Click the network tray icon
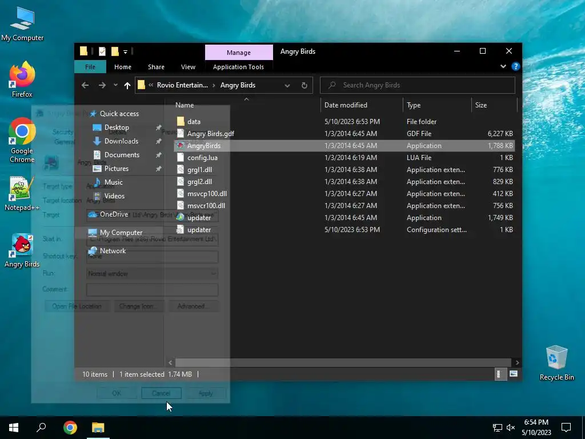 coord(498,428)
